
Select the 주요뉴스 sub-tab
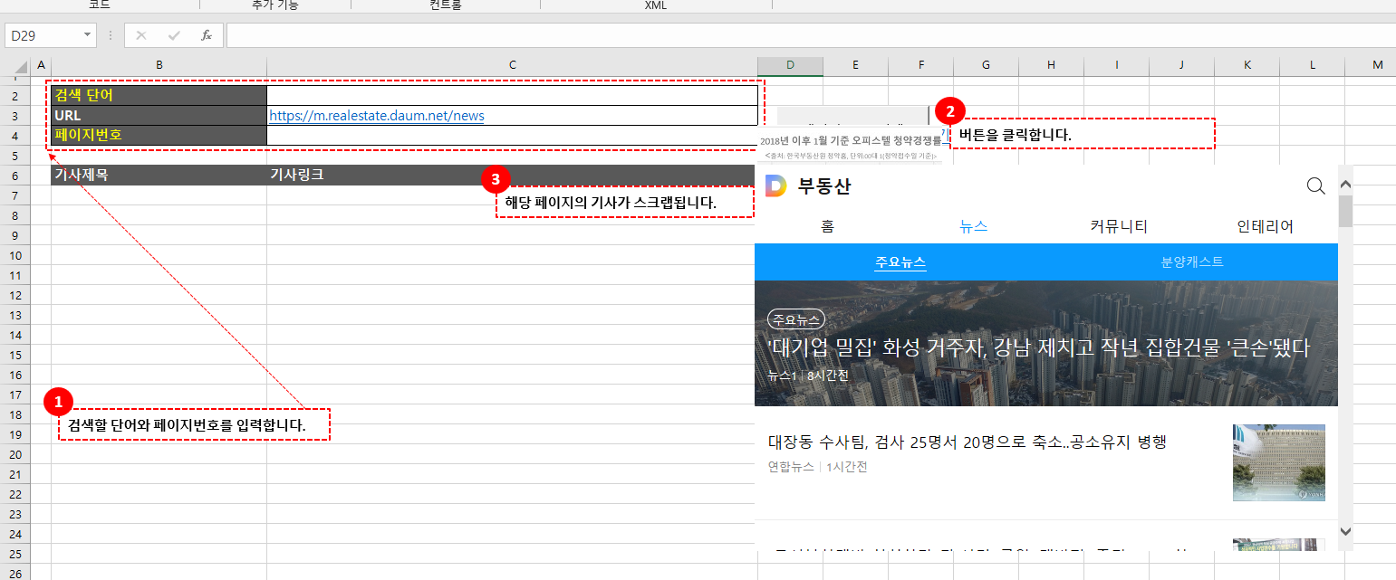tap(900, 262)
